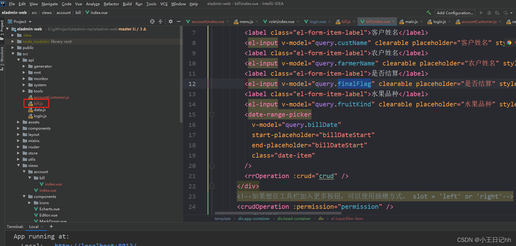Close the menu.js editor tab

click(x=257, y=21)
